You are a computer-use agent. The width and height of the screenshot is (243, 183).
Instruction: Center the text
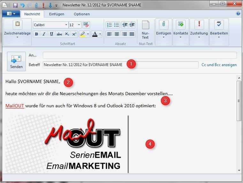117,34
